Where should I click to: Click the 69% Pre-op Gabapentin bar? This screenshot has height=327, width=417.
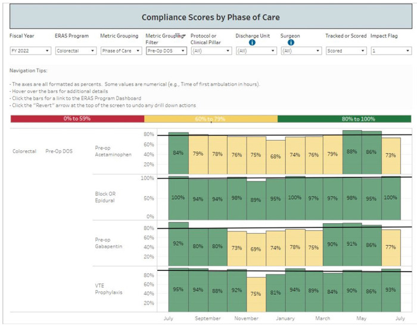tap(256, 248)
